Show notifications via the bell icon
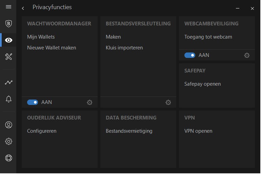Screen dimensions: 261x174 [x=8, y=99]
